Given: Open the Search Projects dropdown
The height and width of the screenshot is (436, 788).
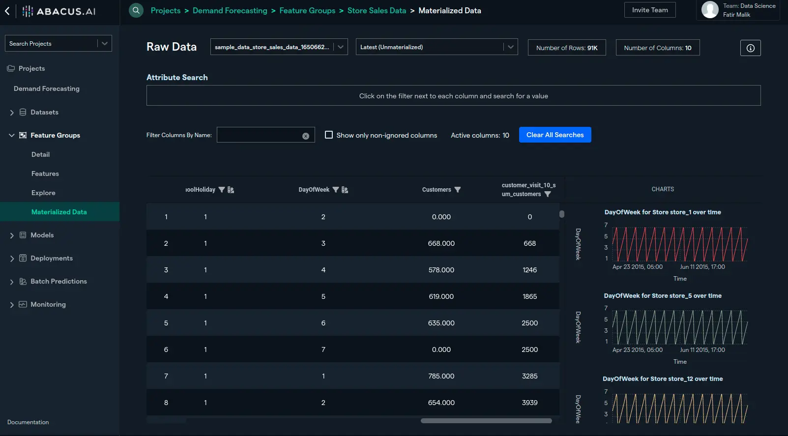Looking at the screenshot, I should pyautogui.click(x=104, y=43).
